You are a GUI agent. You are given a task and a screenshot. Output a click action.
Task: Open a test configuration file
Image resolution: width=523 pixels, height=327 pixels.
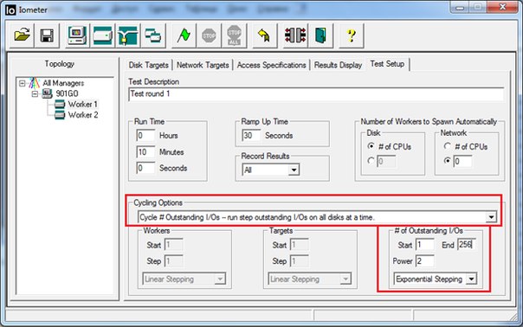coord(22,35)
